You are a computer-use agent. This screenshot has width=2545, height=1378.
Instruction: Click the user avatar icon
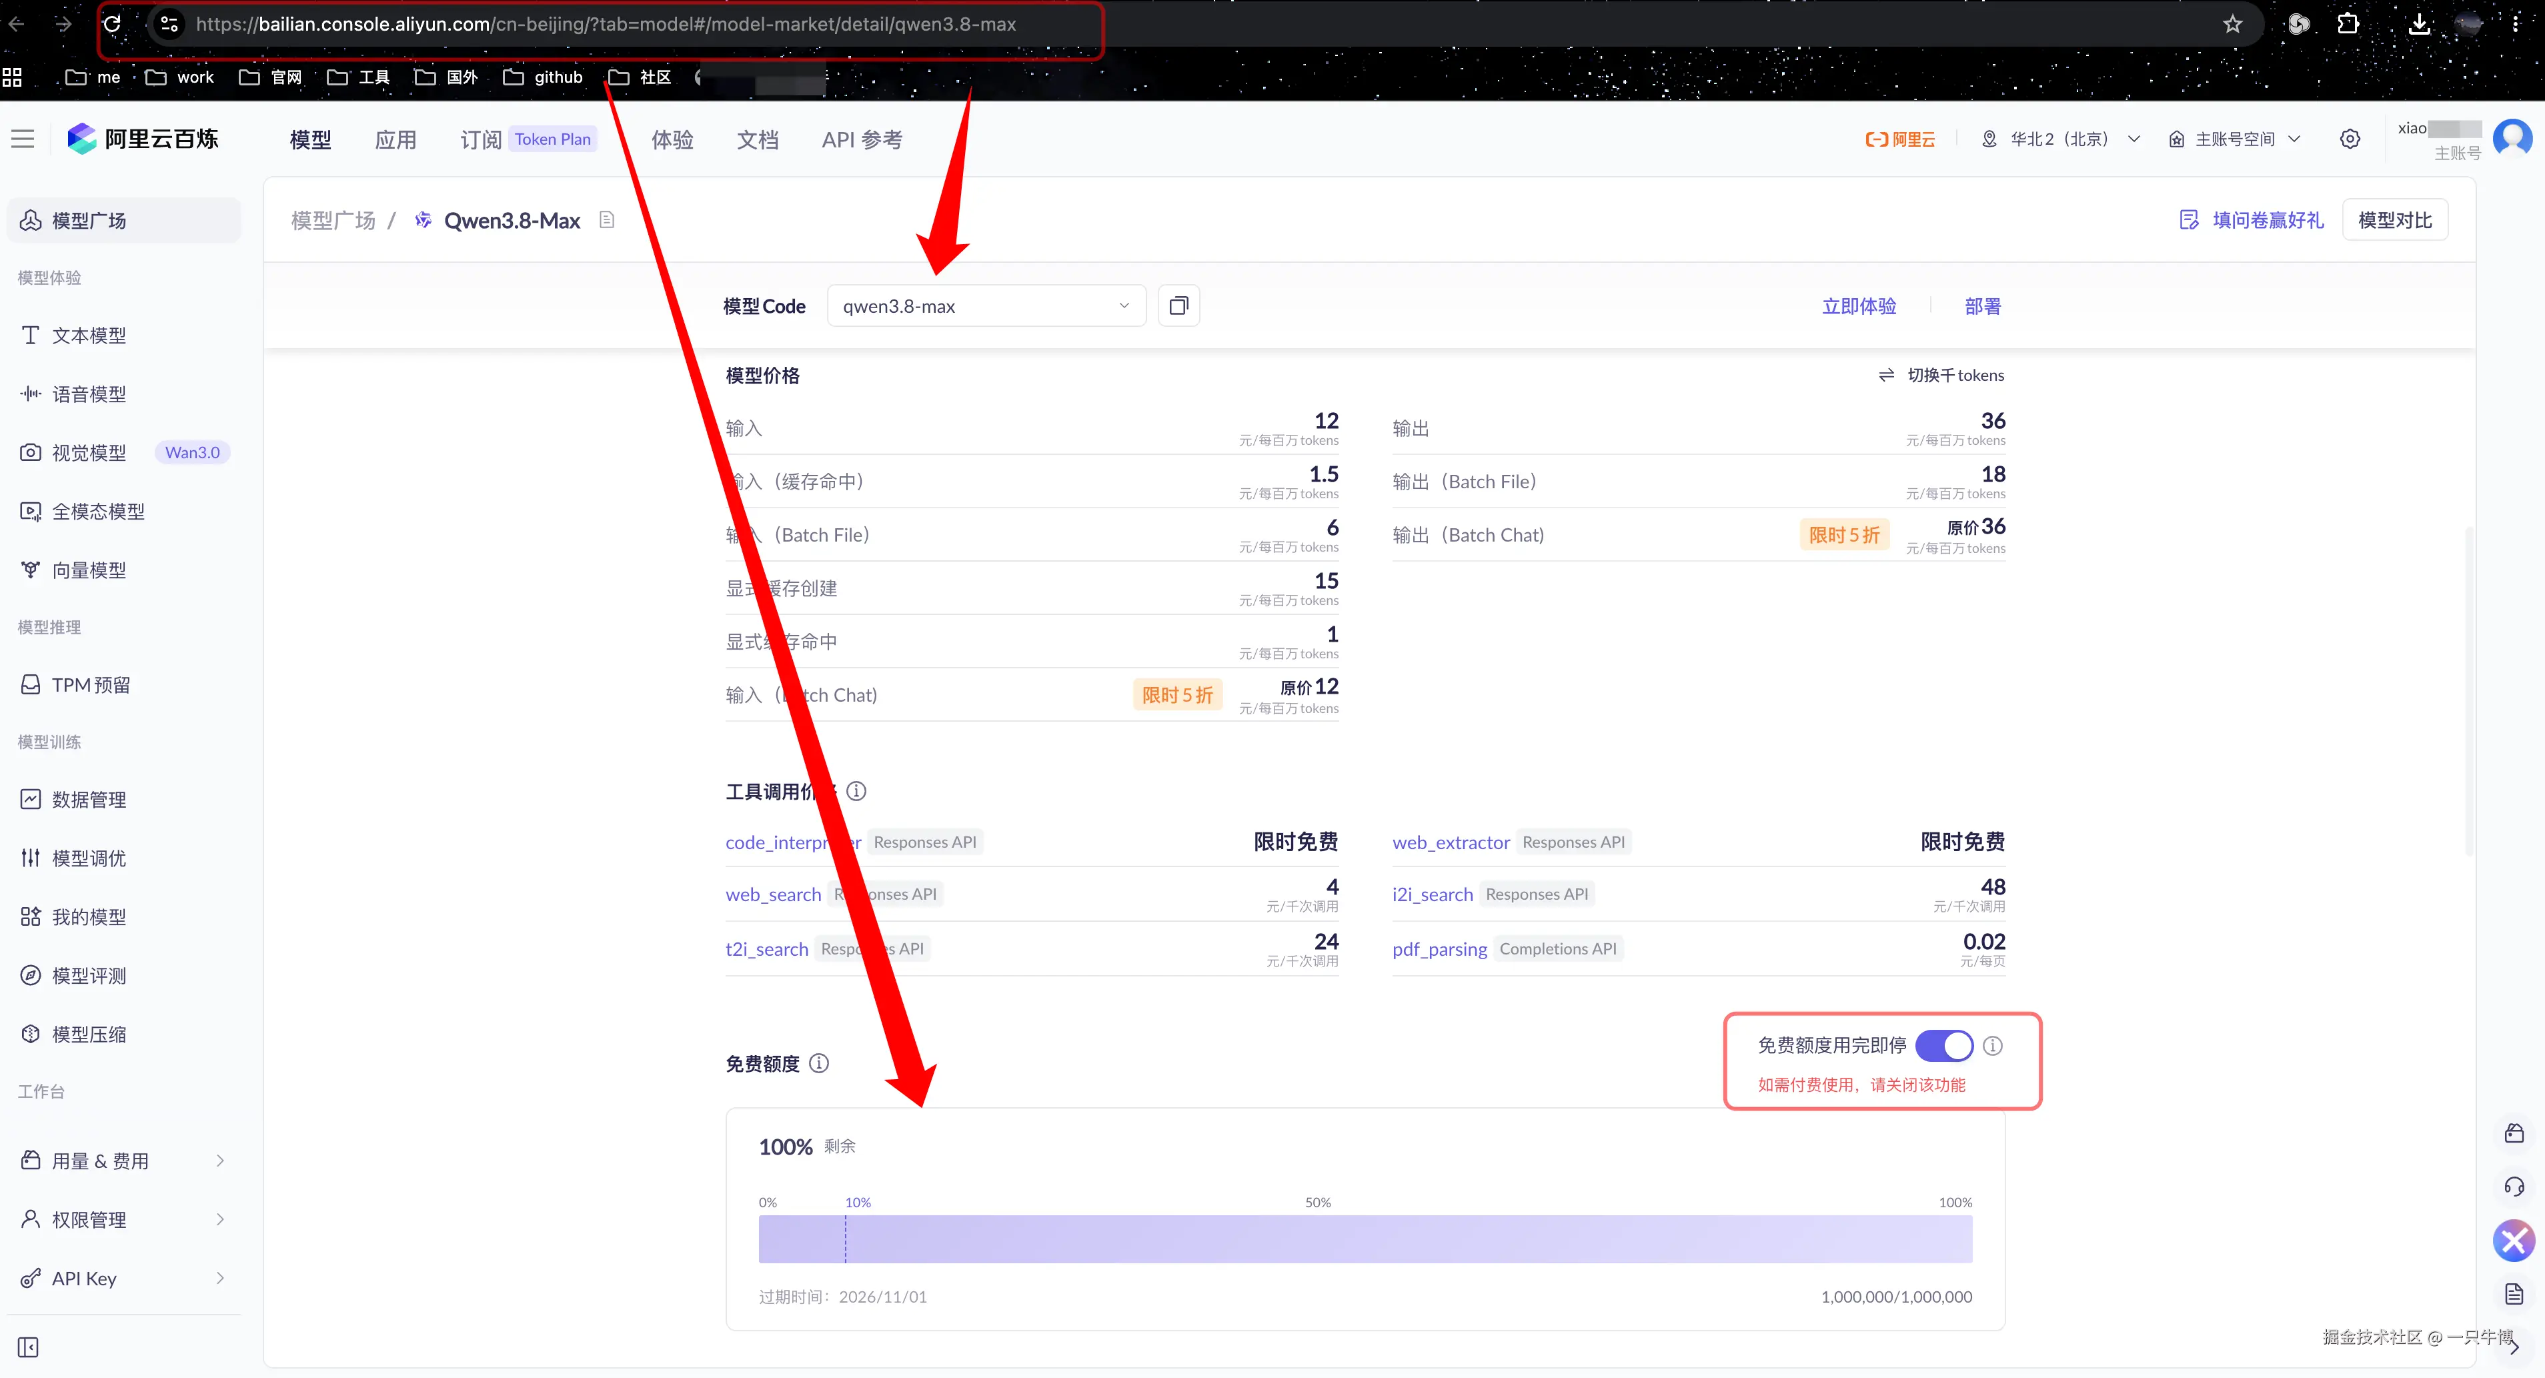coord(2512,138)
